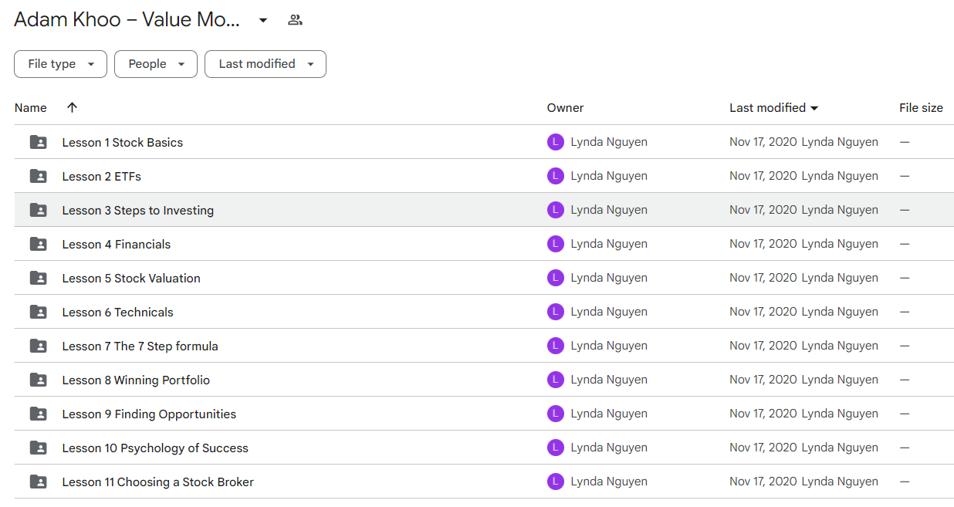Click owner avatar in Lesson 3 Steps to Investing row
Image resolution: width=954 pixels, height=507 pixels.
[556, 210]
